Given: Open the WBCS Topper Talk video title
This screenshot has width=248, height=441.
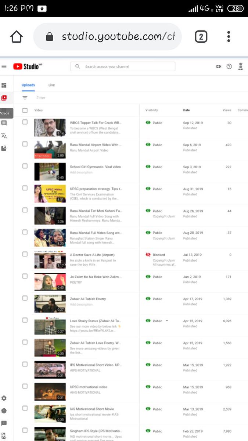Looking at the screenshot, I should pyautogui.click(x=96, y=123).
